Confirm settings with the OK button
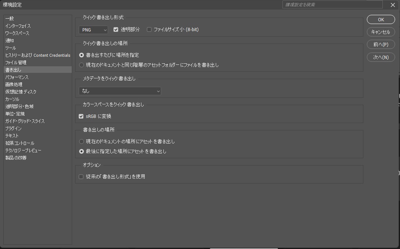 (381, 20)
